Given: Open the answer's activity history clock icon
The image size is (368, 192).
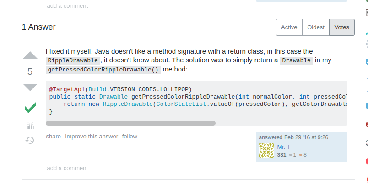Looking at the screenshot, I should pyautogui.click(x=30, y=140).
